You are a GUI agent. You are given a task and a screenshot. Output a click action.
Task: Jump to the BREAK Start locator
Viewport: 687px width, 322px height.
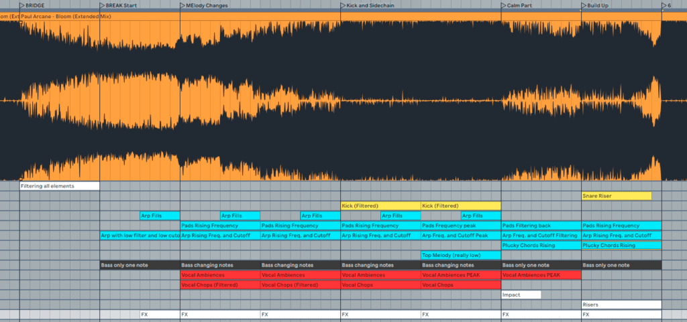point(102,5)
